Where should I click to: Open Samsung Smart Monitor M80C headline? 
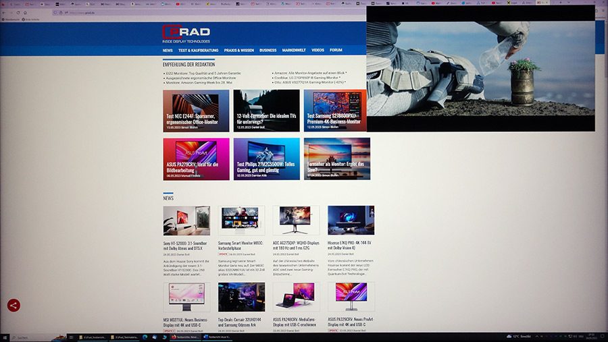pyautogui.click(x=240, y=246)
